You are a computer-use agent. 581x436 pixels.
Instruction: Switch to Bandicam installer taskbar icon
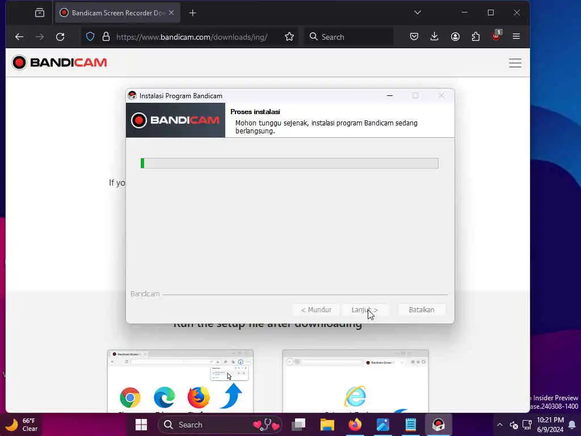tap(439, 425)
